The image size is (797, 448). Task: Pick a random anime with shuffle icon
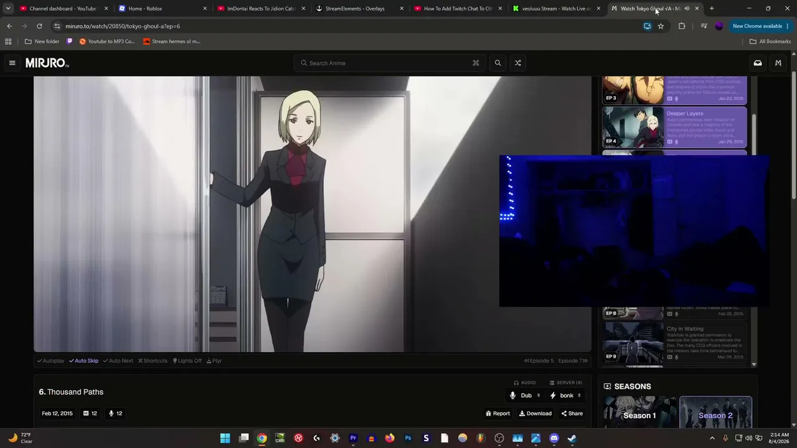coord(517,63)
